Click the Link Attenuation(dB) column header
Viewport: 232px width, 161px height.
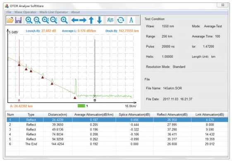(x=210, y=115)
